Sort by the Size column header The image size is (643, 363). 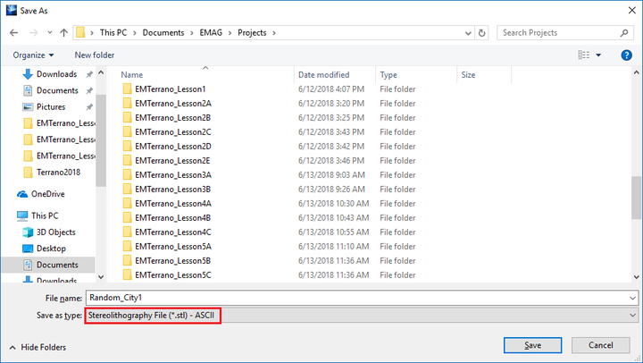click(x=468, y=75)
